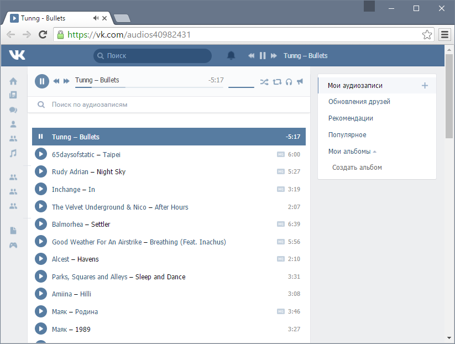Reload the page in browser
Image resolution: width=455 pixels, height=344 pixels.
click(x=43, y=34)
